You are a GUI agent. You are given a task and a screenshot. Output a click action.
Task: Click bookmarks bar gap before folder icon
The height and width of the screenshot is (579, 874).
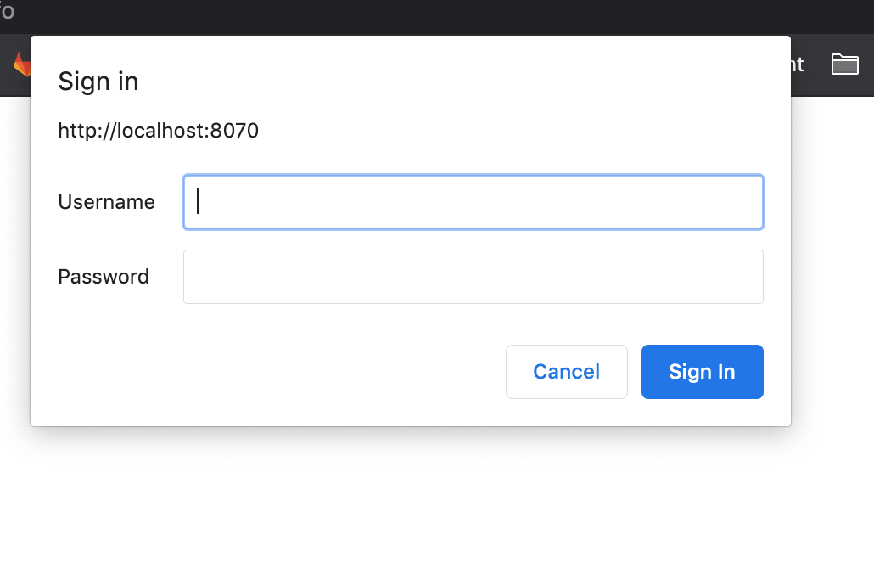pos(816,65)
